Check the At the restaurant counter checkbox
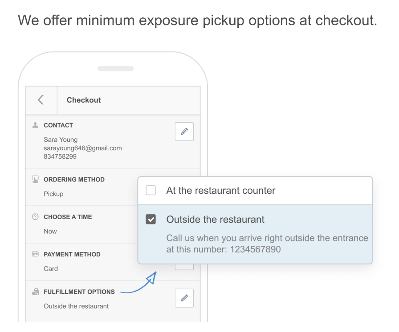Image resolution: width=399 pixels, height=332 pixels. [151, 190]
